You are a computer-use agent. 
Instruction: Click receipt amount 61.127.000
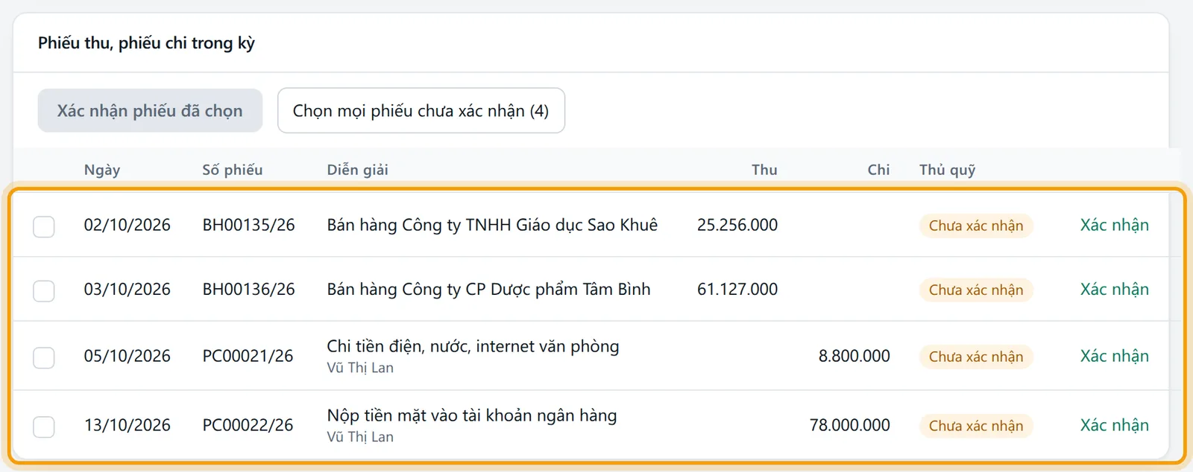[x=737, y=289]
